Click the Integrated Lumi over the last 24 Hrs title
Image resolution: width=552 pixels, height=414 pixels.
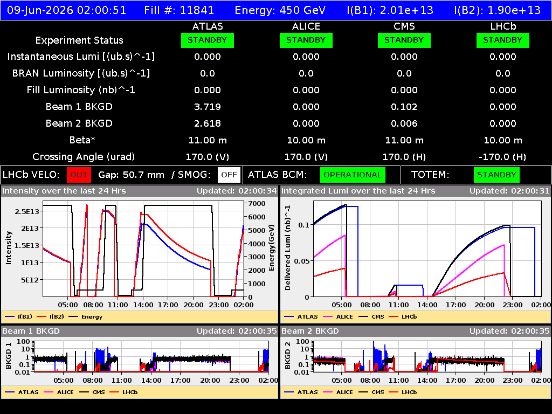pyautogui.click(x=358, y=191)
